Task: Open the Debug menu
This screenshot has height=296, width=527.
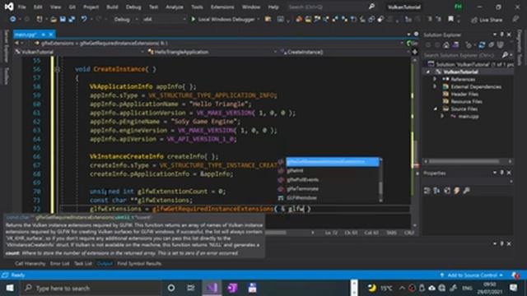Action: tap(133, 7)
